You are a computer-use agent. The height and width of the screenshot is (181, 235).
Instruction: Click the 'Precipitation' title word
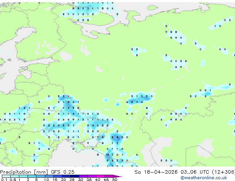pos(16,172)
